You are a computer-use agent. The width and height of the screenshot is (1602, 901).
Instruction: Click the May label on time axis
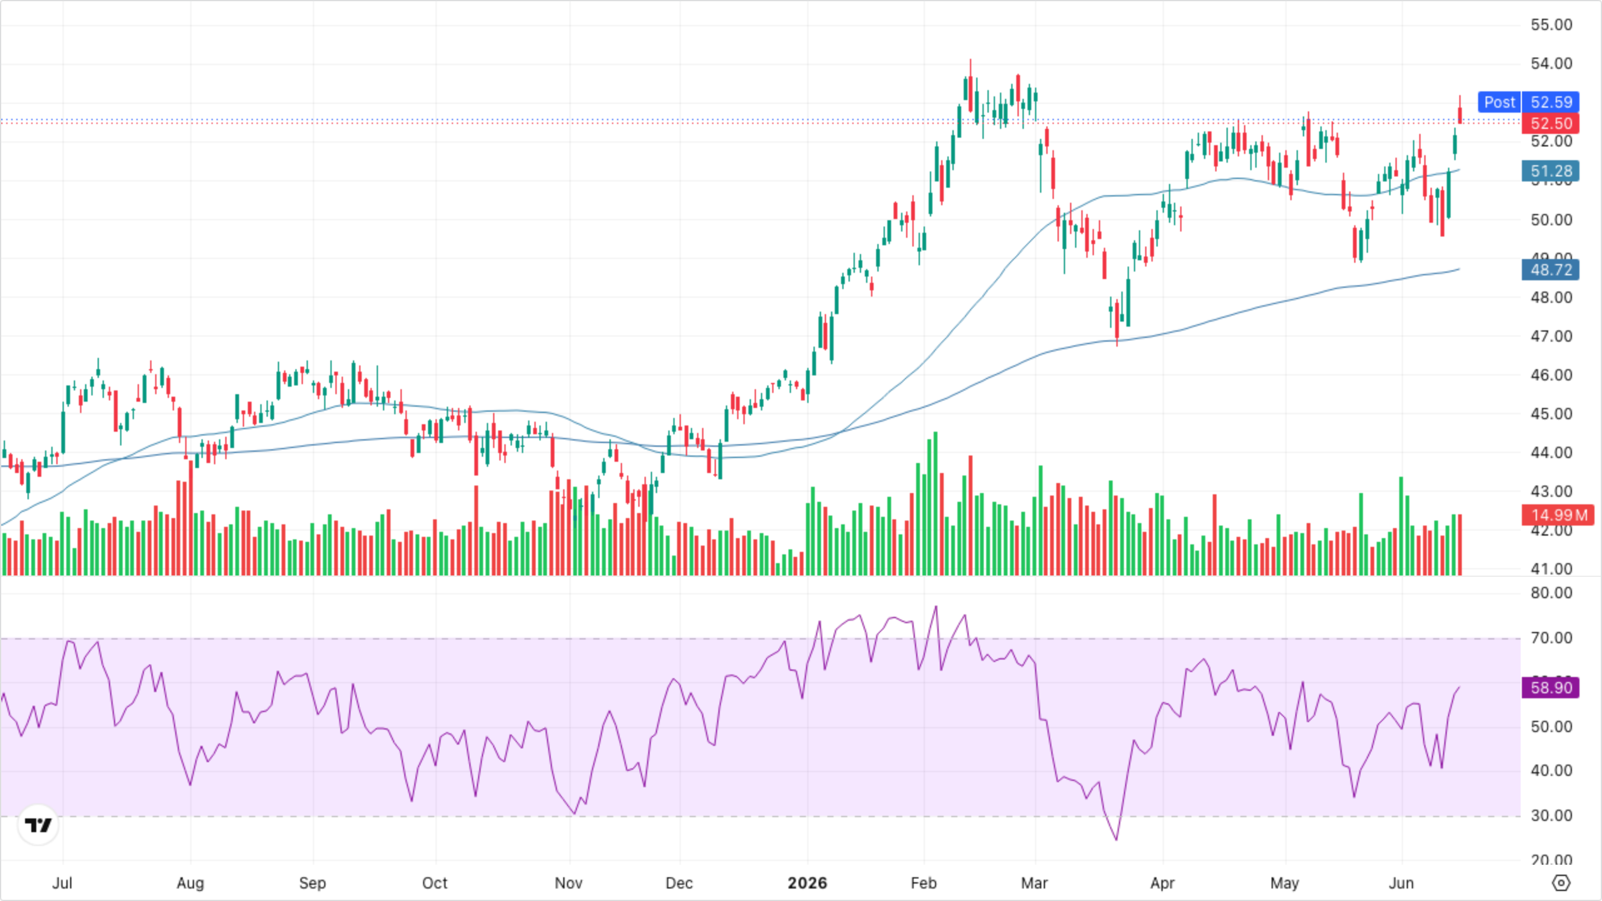(1285, 883)
